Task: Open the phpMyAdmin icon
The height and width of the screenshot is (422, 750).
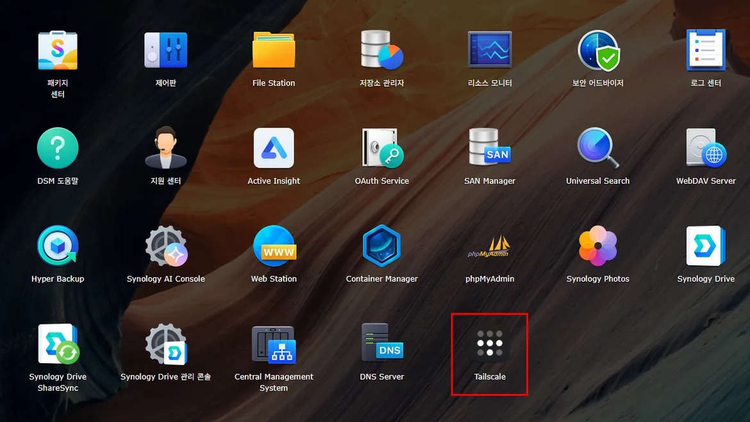Action: pyautogui.click(x=489, y=247)
